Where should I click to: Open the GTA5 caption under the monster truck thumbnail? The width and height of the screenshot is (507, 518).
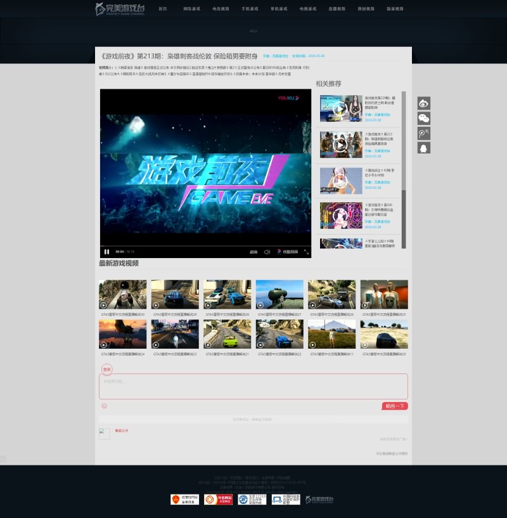122,314
